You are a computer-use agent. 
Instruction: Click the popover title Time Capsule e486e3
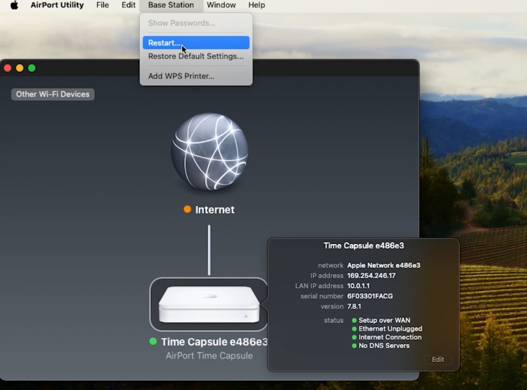[x=363, y=246]
